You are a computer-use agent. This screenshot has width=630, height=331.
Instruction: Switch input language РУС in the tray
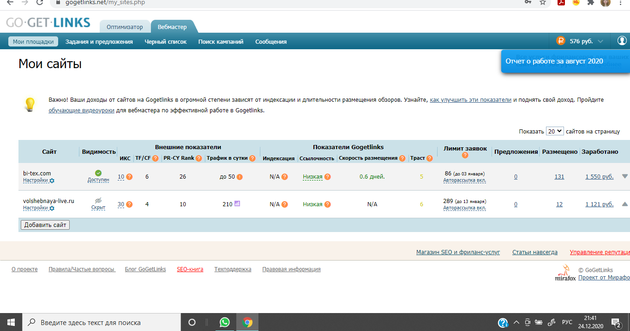tap(567, 322)
